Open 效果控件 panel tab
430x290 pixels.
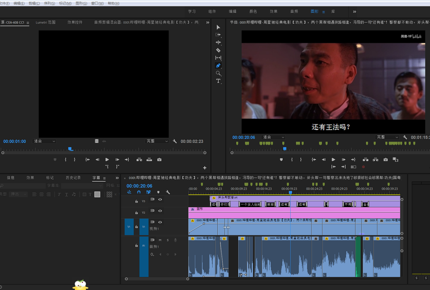(75, 22)
